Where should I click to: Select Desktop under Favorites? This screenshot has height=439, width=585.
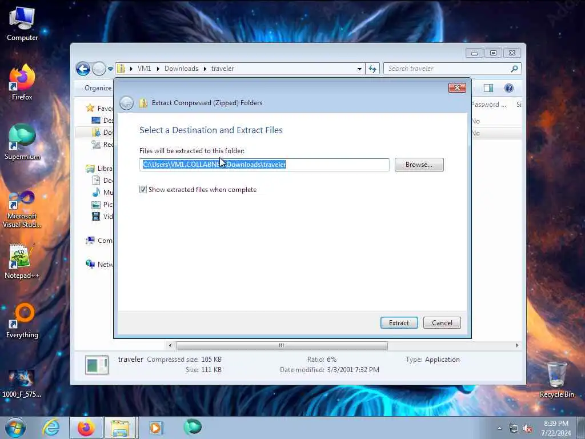click(102, 120)
